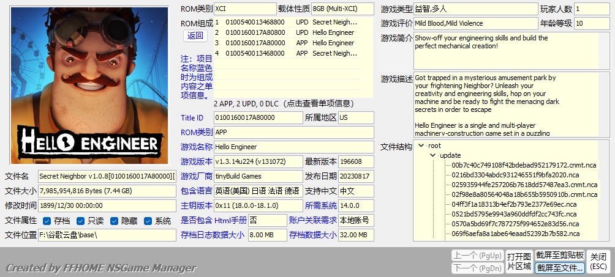
Task: Click the 主钥版本 field 0x11
Action: pyautogui.click(x=258, y=205)
